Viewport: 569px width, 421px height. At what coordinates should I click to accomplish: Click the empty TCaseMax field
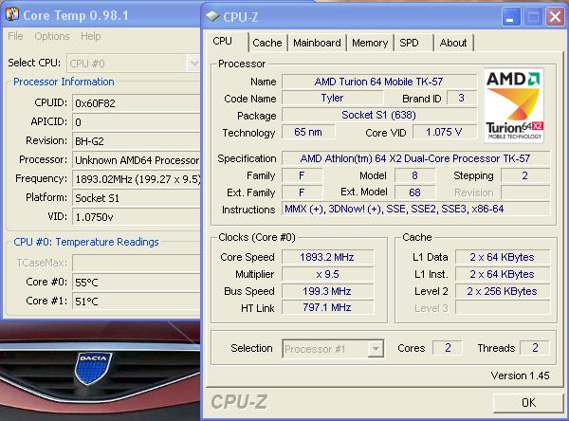[137, 263]
